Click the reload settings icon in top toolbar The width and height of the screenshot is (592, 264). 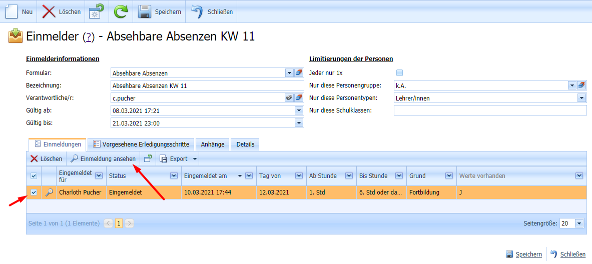pos(97,11)
